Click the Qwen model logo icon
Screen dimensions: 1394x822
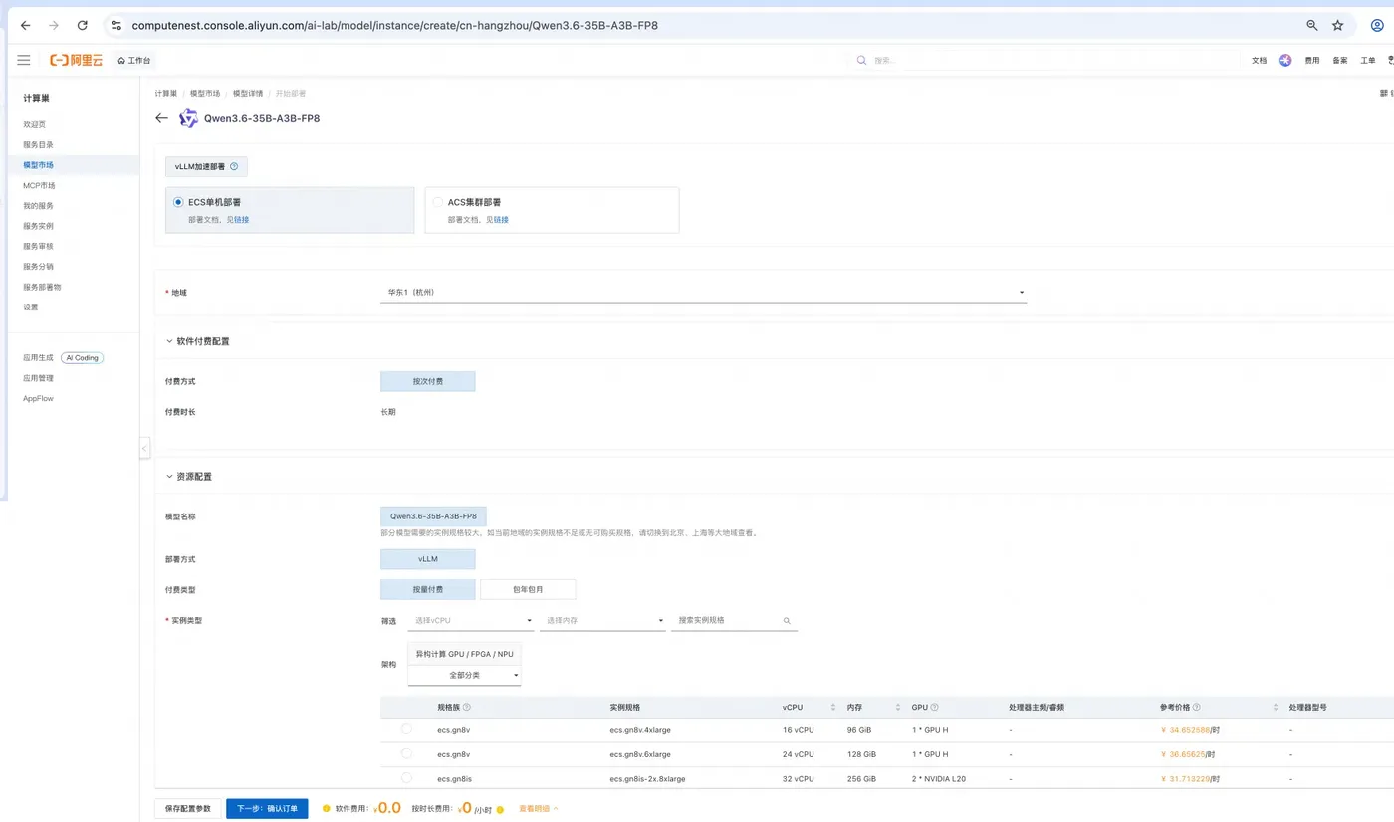coord(188,118)
